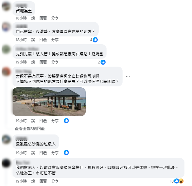
Task: Open avatar of the 我們當地人 commenter
Action: (6, 163)
